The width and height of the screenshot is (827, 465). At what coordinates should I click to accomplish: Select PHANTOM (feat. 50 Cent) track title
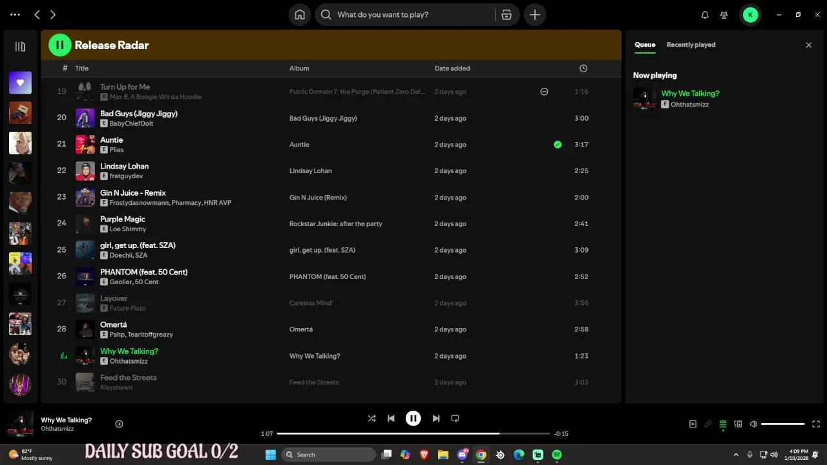click(143, 272)
